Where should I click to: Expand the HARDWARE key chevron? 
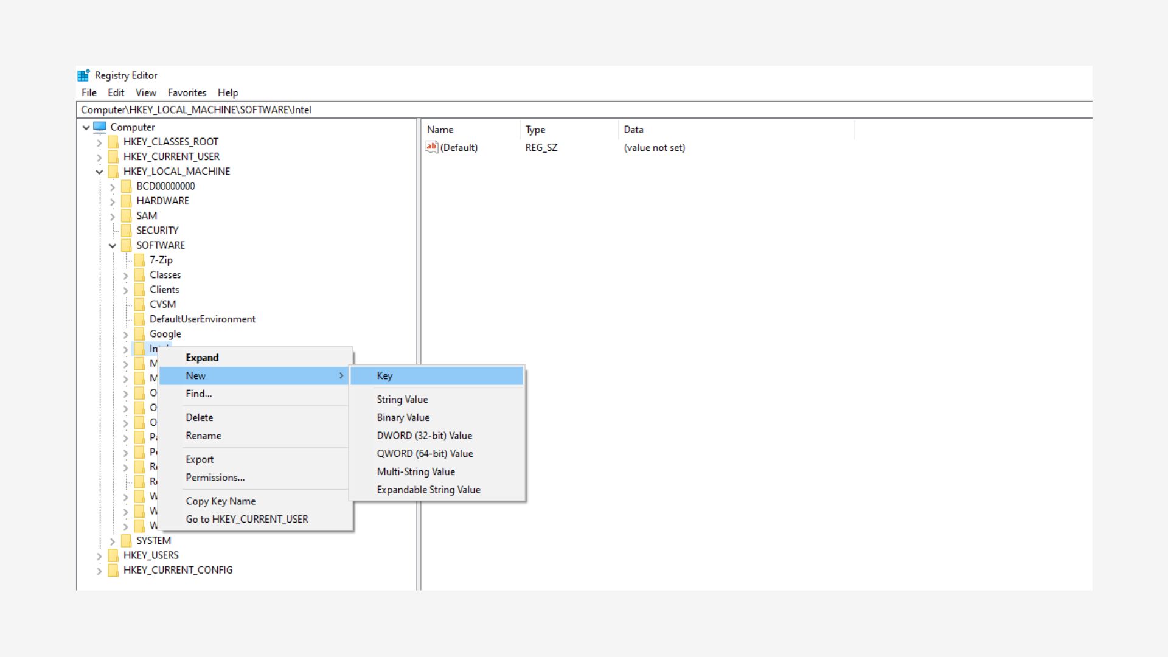(113, 201)
